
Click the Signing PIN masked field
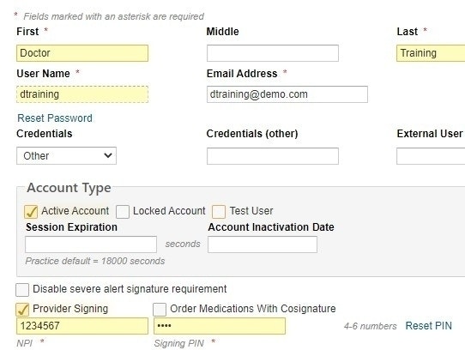click(x=220, y=326)
